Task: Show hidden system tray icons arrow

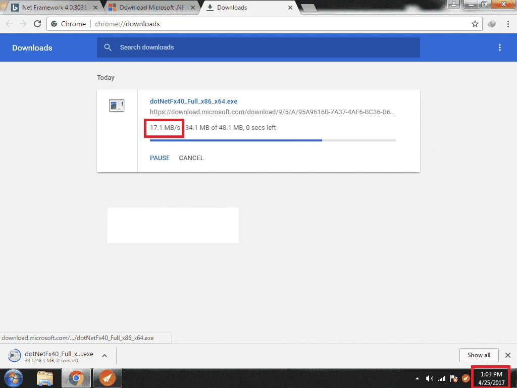Action: click(x=417, y=378)
